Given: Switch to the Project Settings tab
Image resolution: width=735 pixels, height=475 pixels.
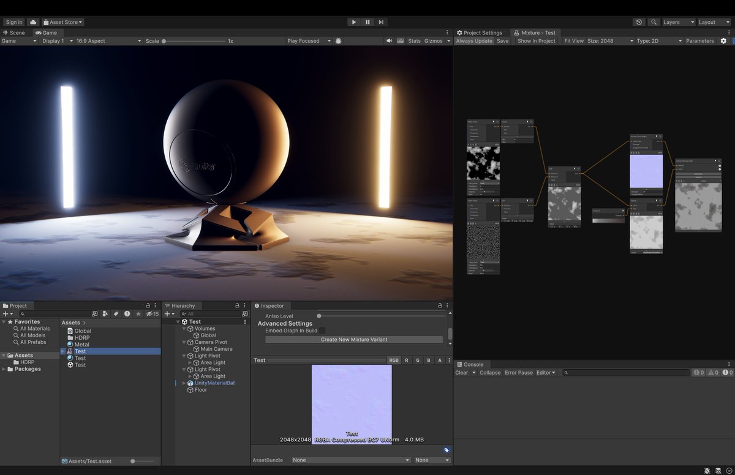Looking at the screenshot, I should click(x=481, y=32).
